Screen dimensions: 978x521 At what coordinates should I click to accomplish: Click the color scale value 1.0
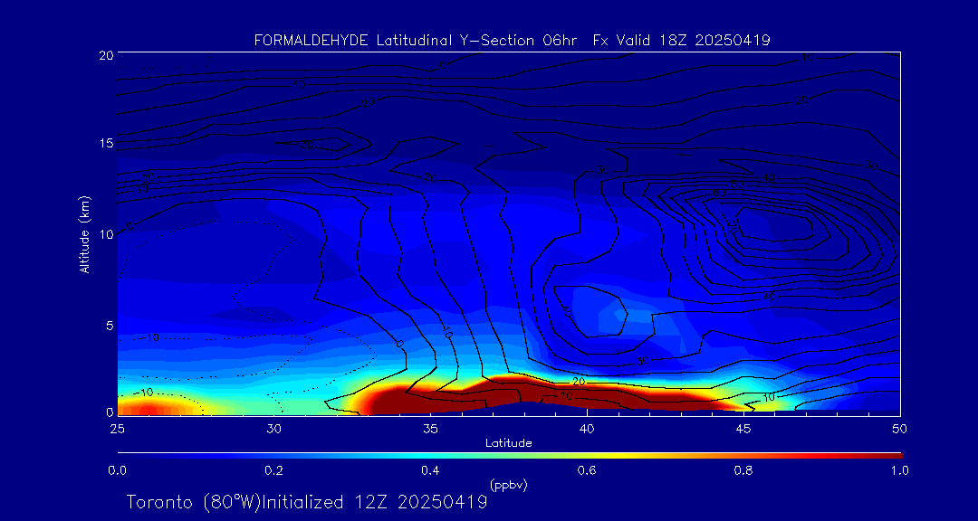[x=898, y=470]
